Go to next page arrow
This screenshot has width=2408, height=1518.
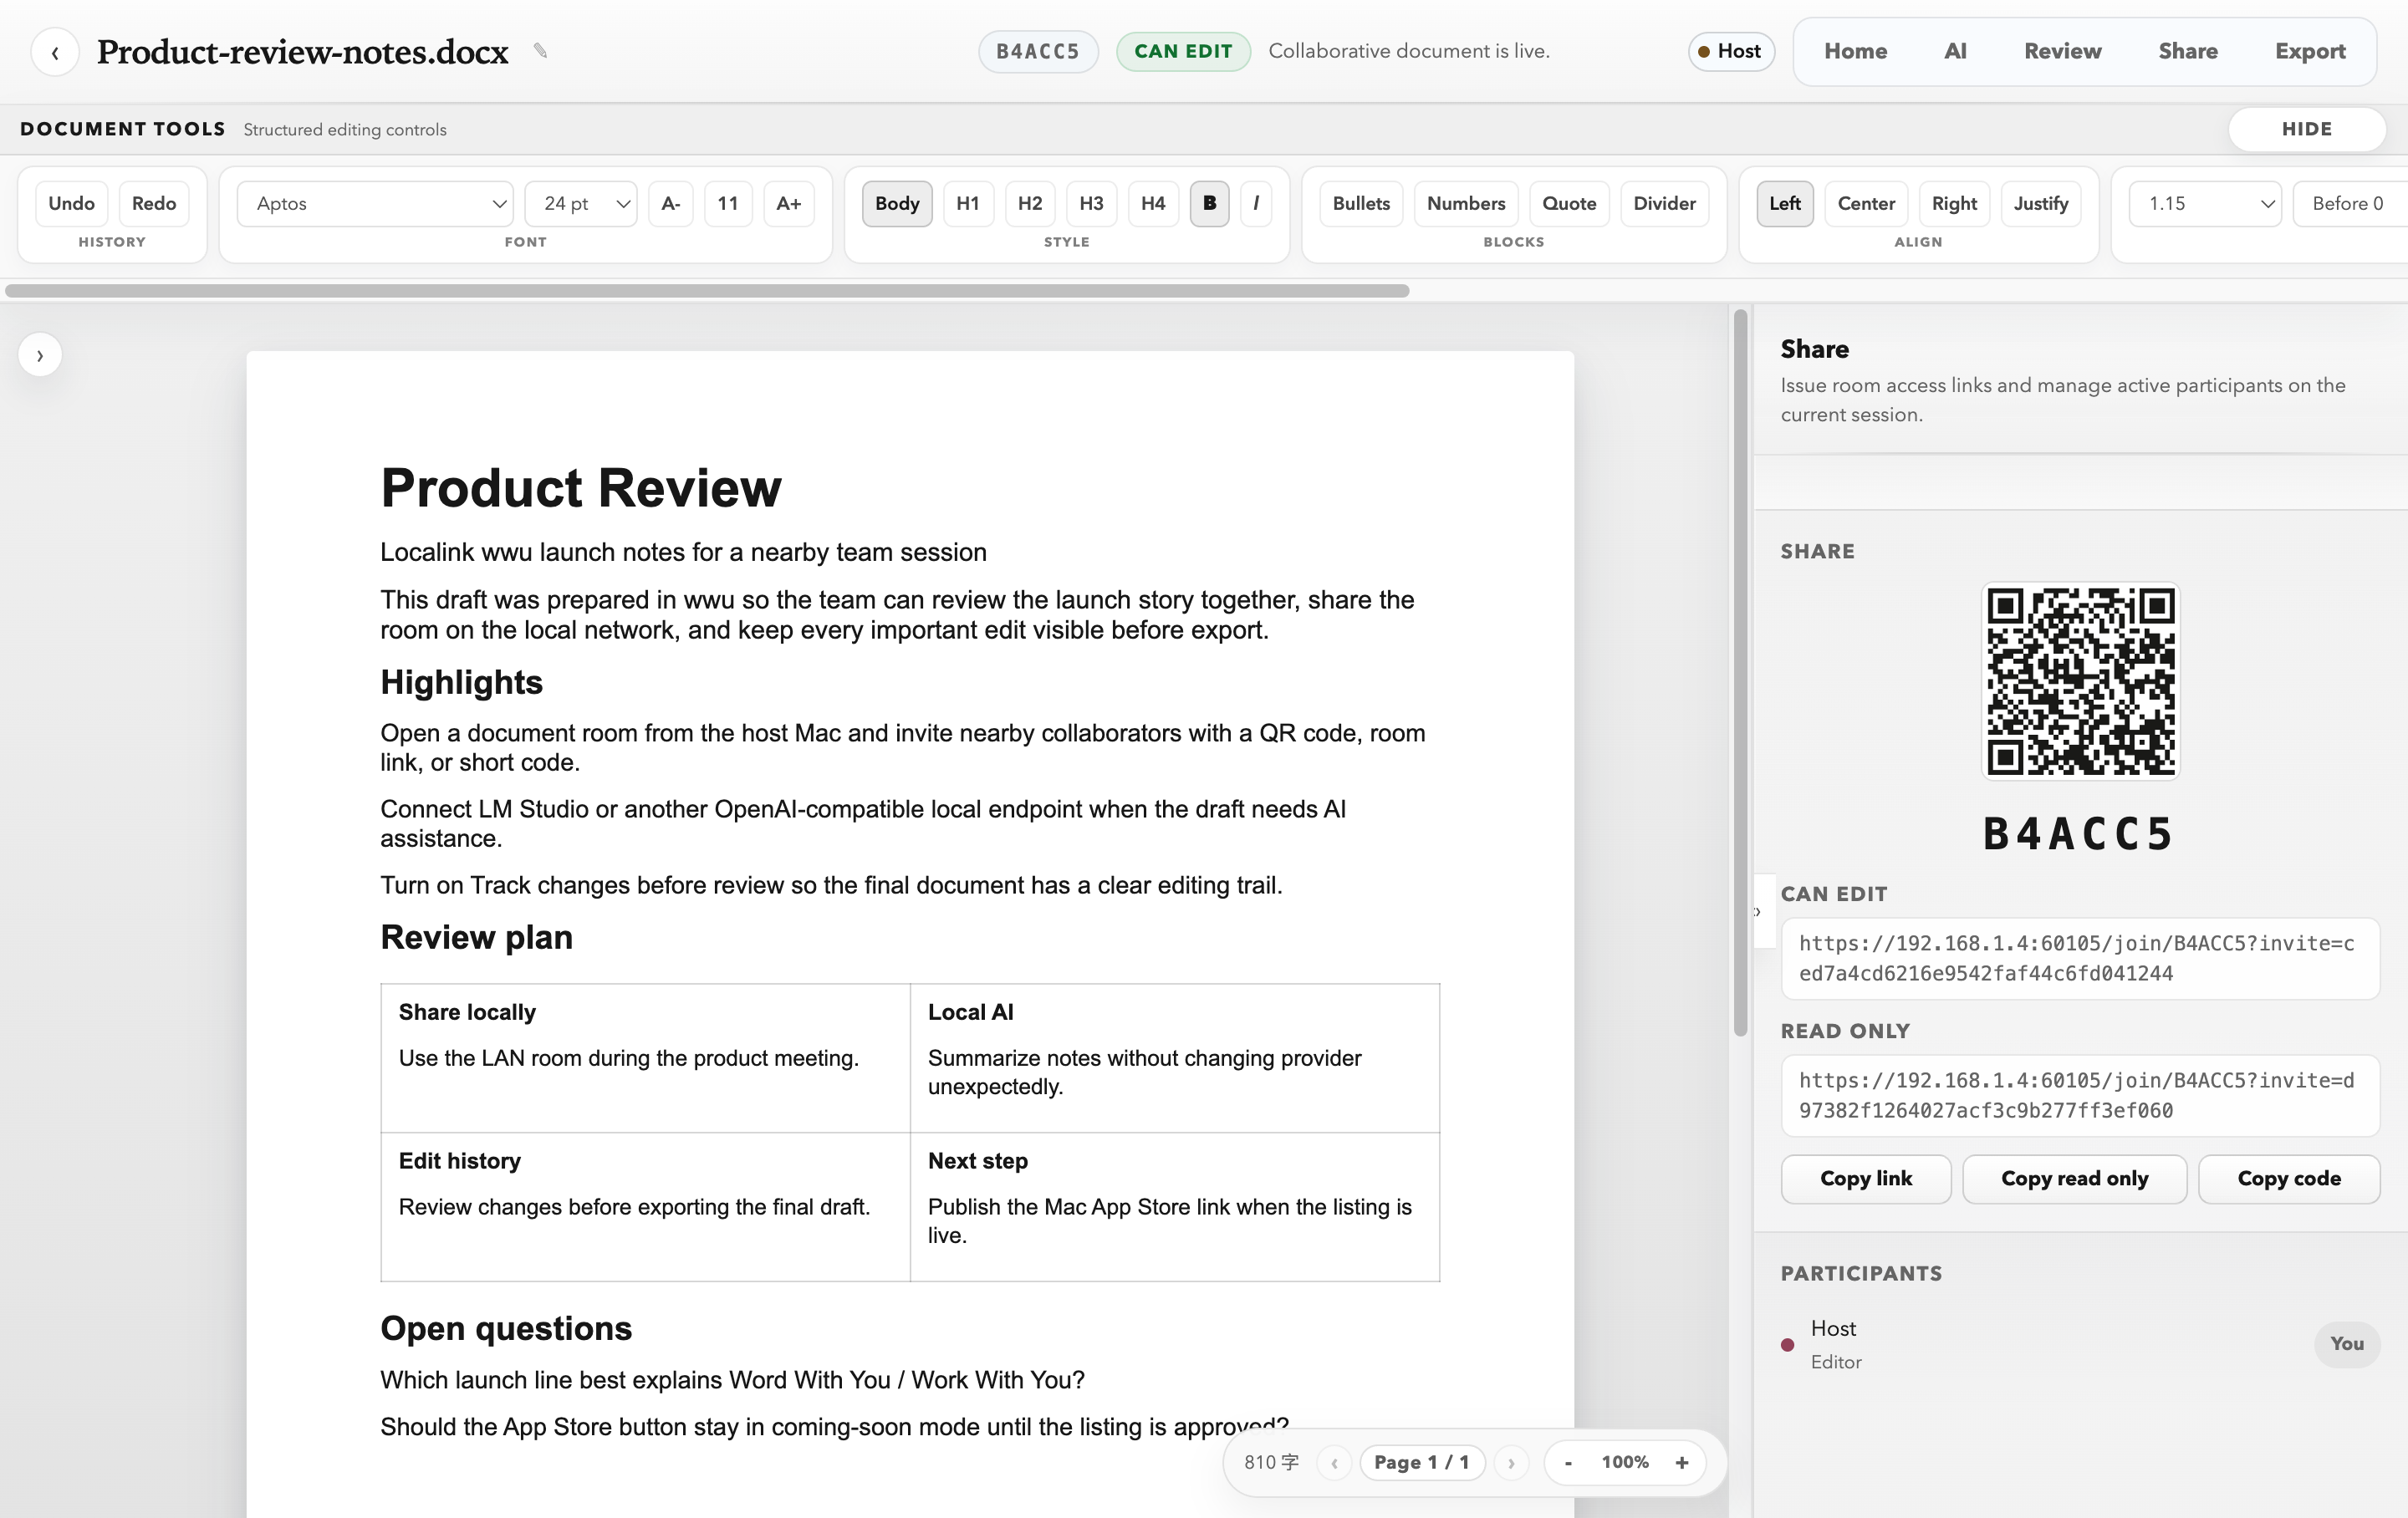[1511, 1462]
